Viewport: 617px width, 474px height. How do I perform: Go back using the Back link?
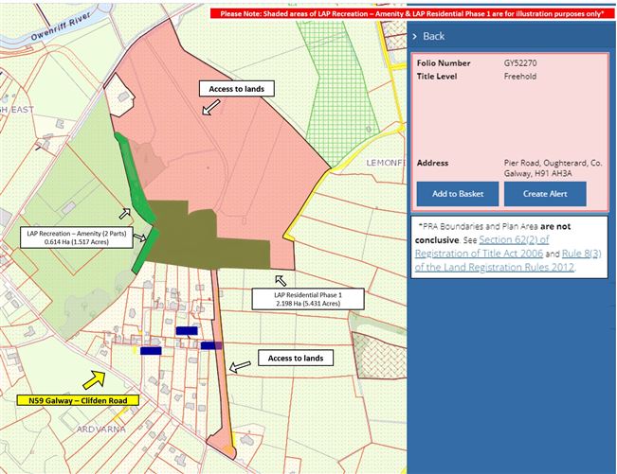click(x=434, y=36)
